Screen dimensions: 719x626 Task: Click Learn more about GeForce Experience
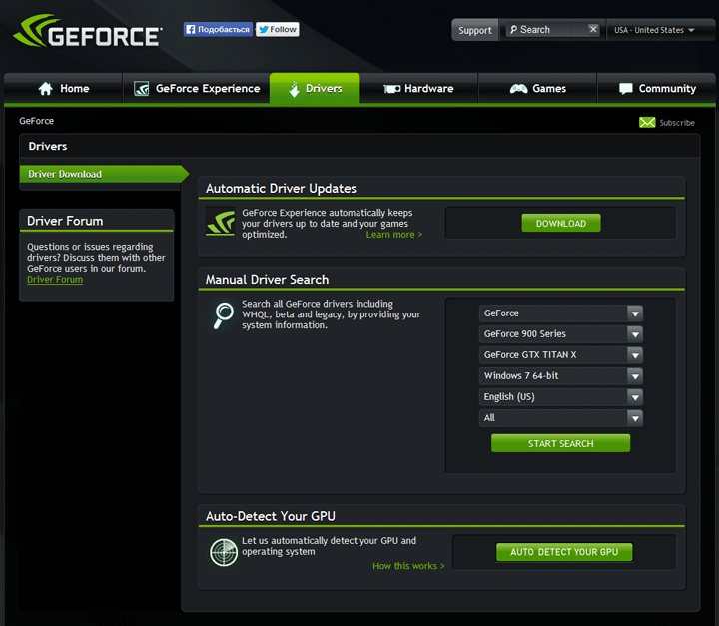(x=393, y=235)
